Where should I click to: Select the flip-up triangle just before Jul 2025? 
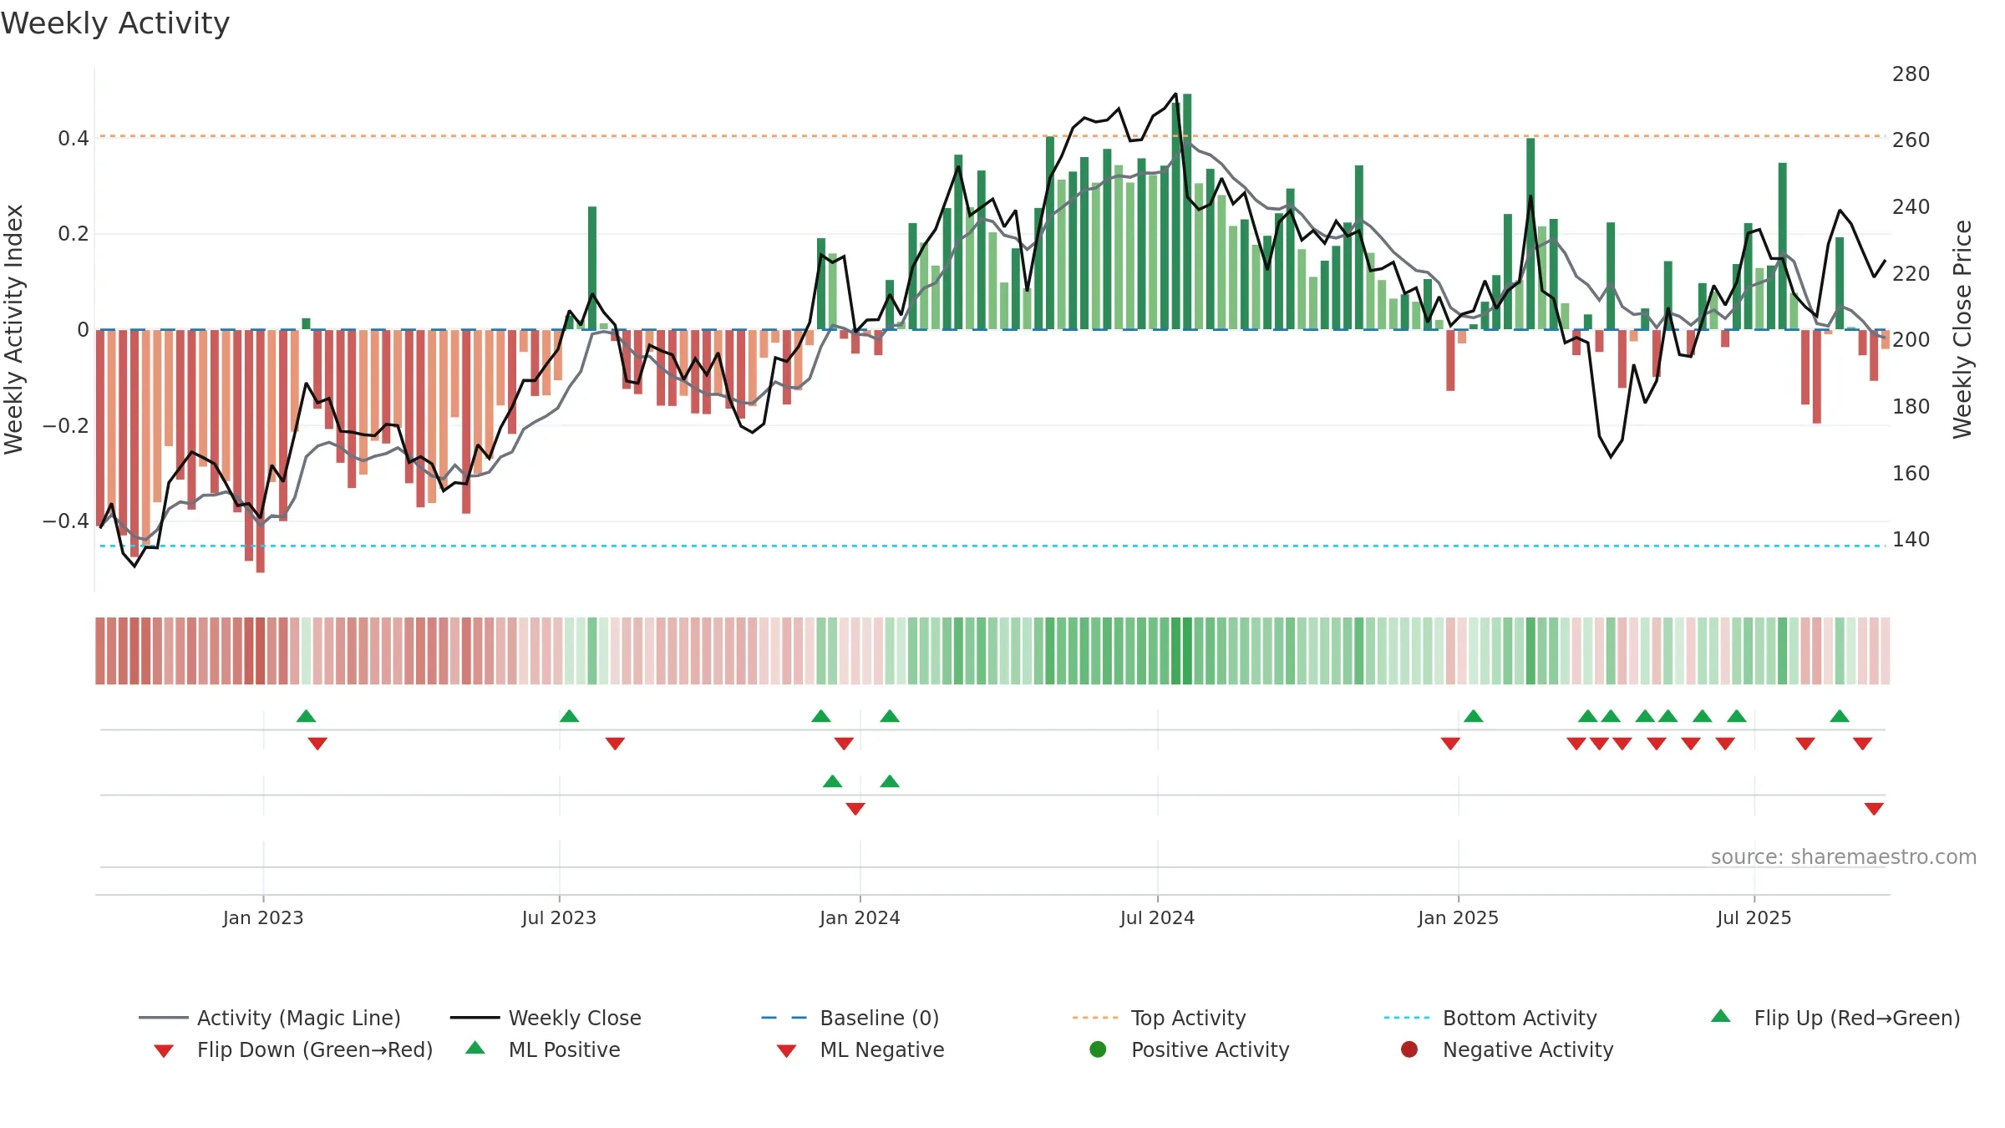(x=1737, y=716)
